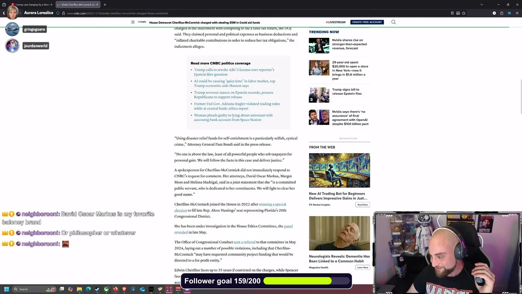The height and width of the screenshot is (294, 522).
Task: Open Woman pleads guilty astronaut wife link
Action: (233, 118)
